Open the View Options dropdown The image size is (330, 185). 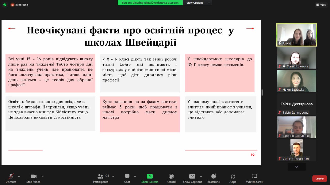pos(197,3)
